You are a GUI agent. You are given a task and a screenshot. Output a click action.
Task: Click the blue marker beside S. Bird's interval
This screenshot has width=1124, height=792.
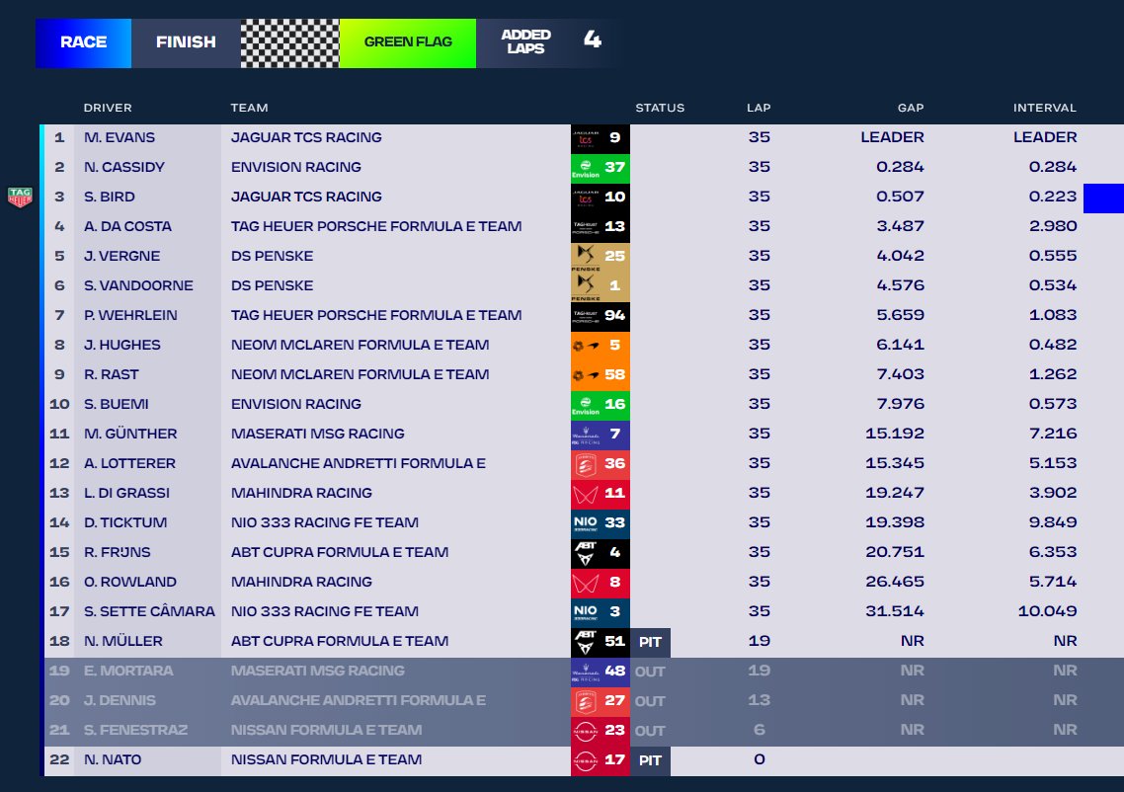pyautogui.click(x=1103, y=198)
